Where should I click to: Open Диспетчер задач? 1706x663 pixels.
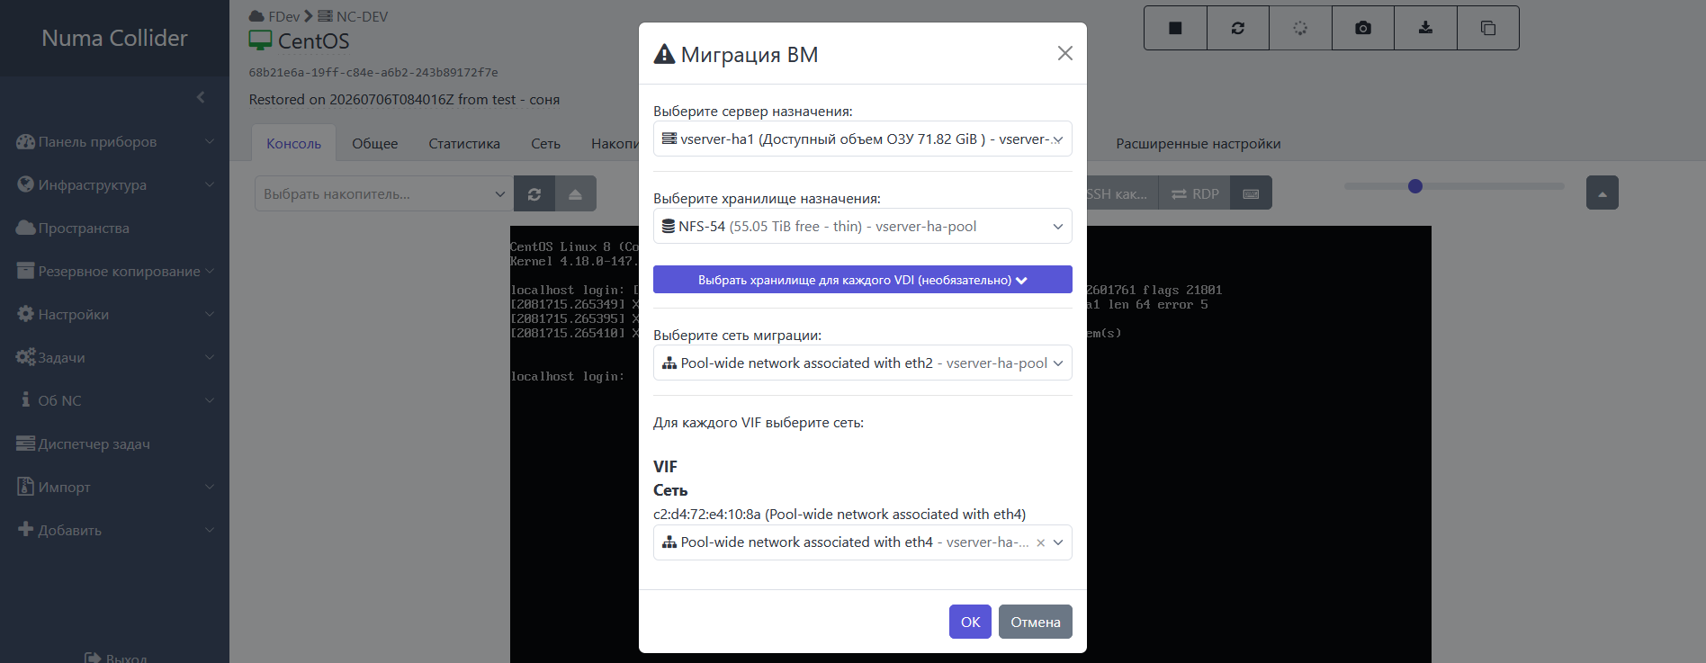click(115, 443)
